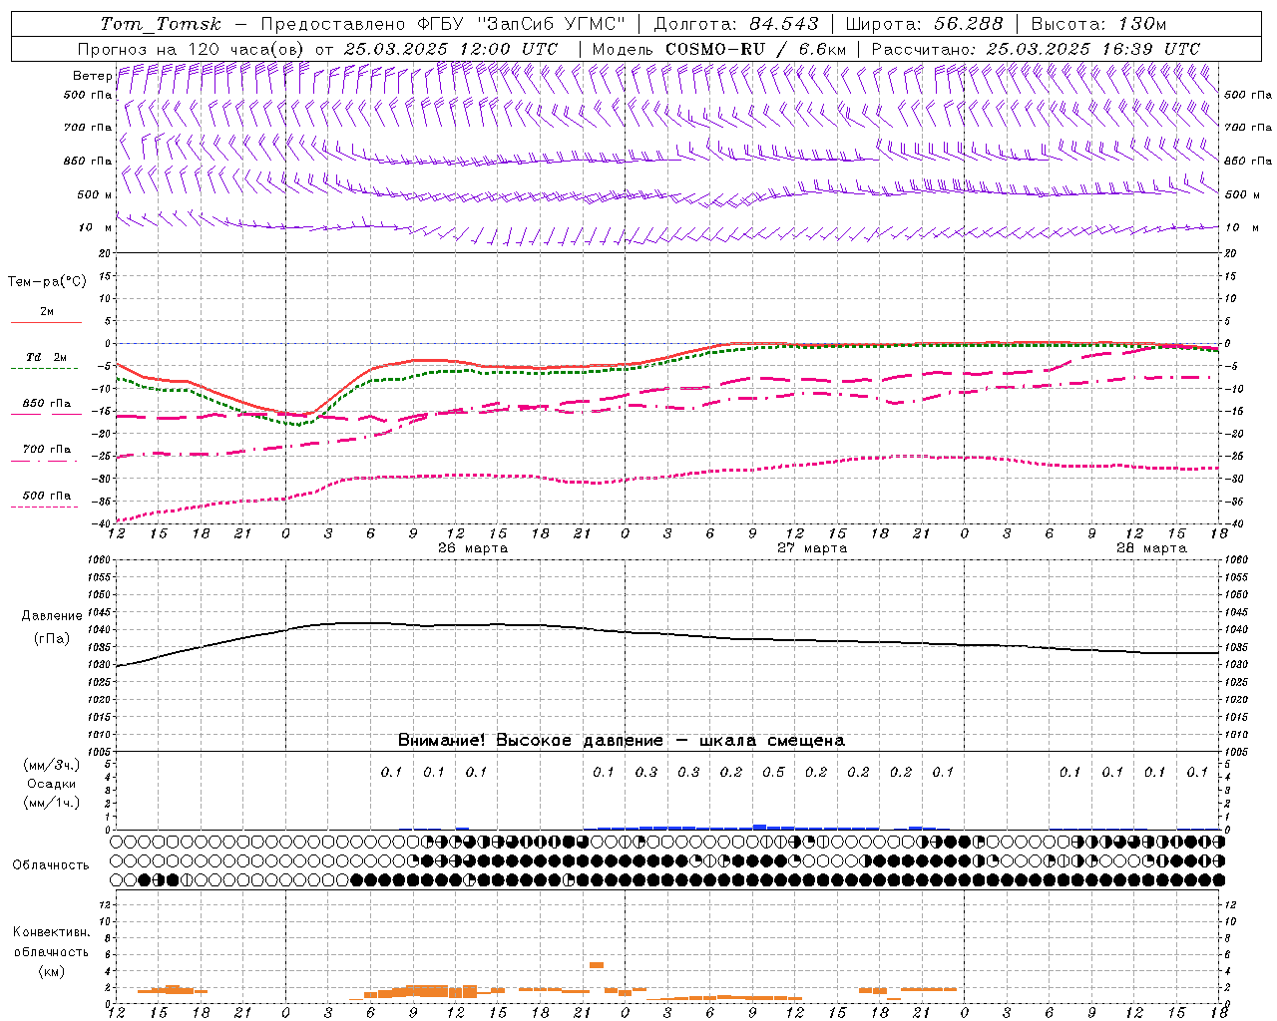Select 'Прогноз на 120 часа(ов)' forecast text
This screenshot has width=1277, height=1021.
(192, 49)
